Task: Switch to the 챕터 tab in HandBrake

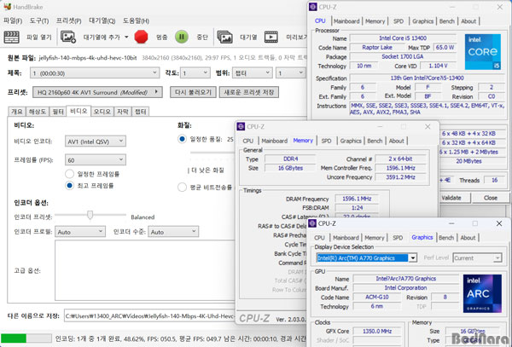Action: [141, 112]
